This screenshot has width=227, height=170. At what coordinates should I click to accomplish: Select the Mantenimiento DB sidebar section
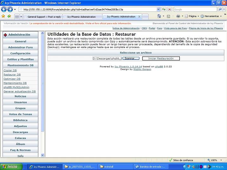pos(20,65)
